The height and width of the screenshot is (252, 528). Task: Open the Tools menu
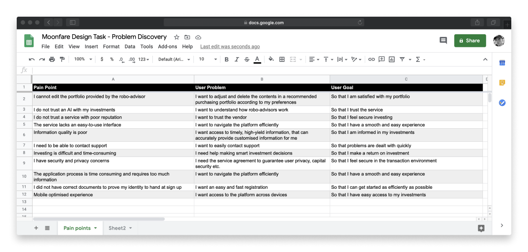click(x=147, y=47)
